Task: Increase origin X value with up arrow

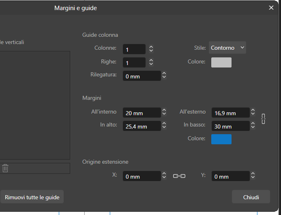Action: click(164, 174)
